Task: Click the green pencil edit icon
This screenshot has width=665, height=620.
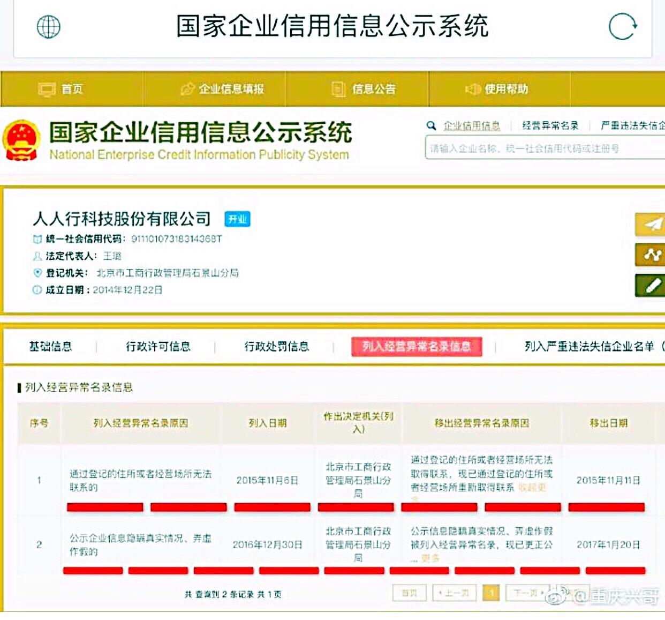Action: [650, 285]
